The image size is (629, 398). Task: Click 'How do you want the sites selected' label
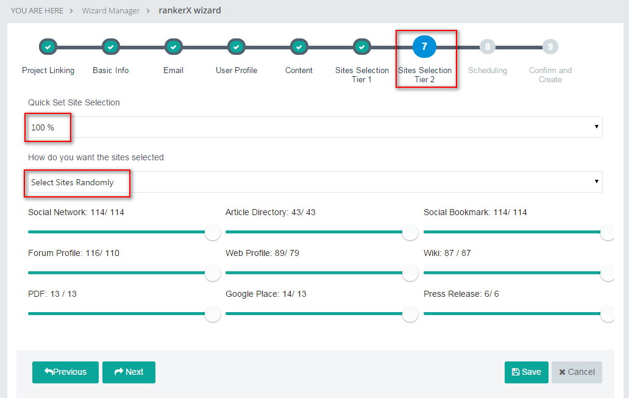(96, 157)
